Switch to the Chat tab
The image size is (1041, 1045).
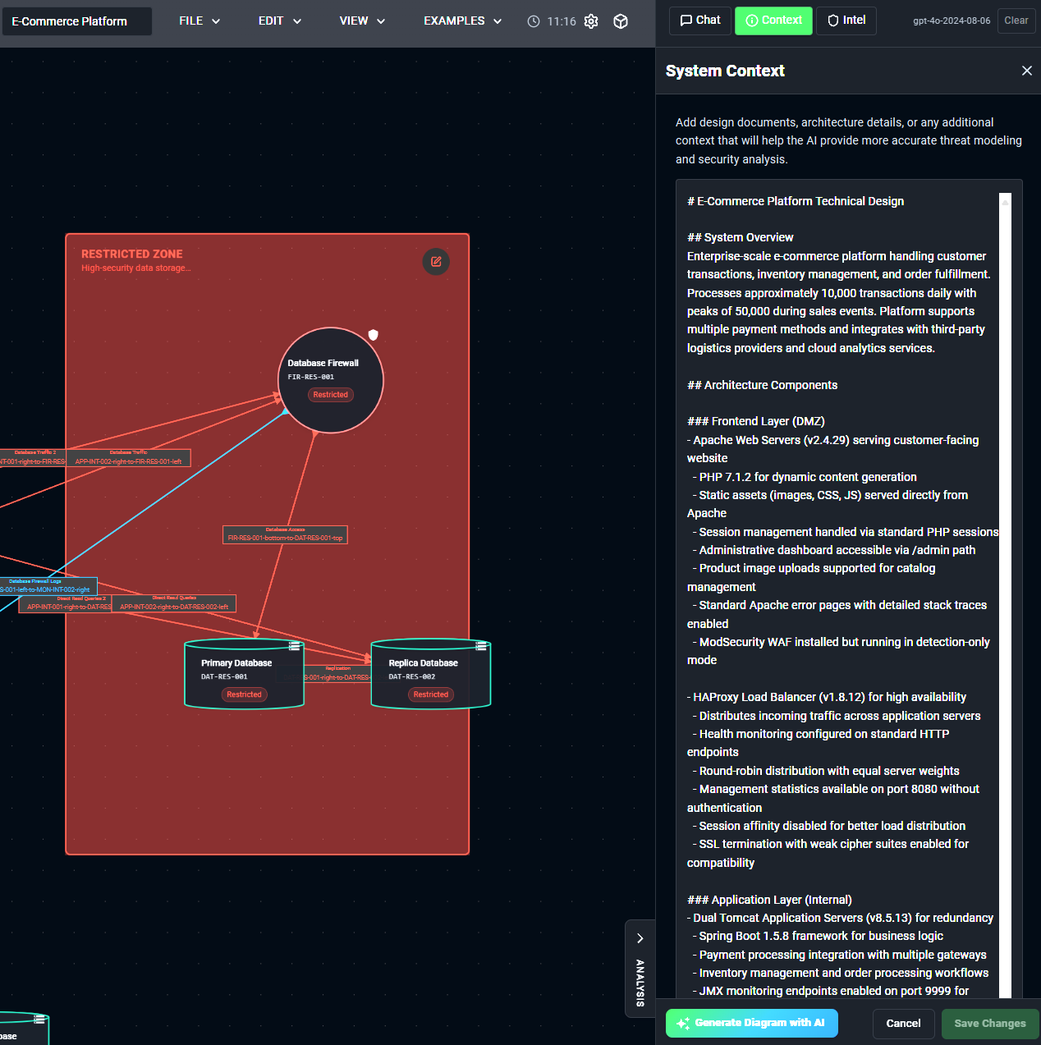click(699, 21)
